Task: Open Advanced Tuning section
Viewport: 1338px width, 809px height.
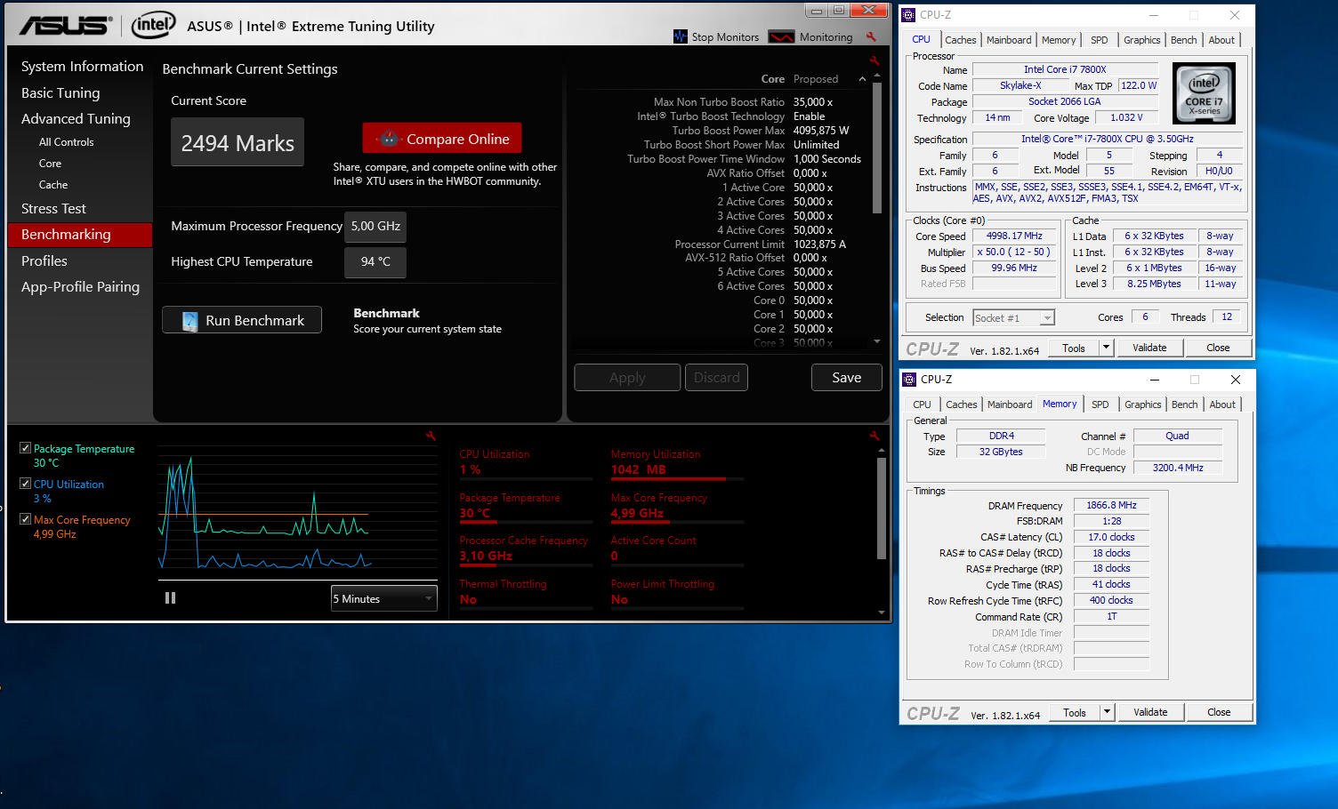Action: pyautogui.click(x=76, y=119)
